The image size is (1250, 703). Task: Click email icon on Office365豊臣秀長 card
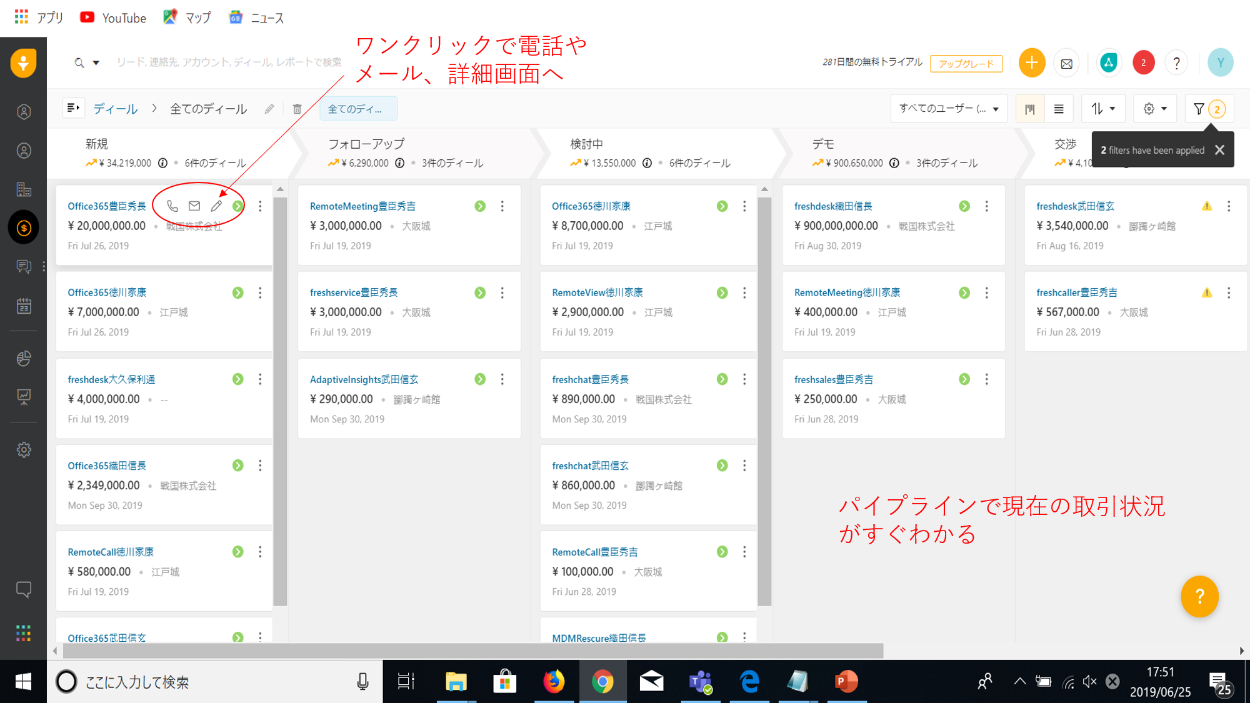tap(194, 206)
